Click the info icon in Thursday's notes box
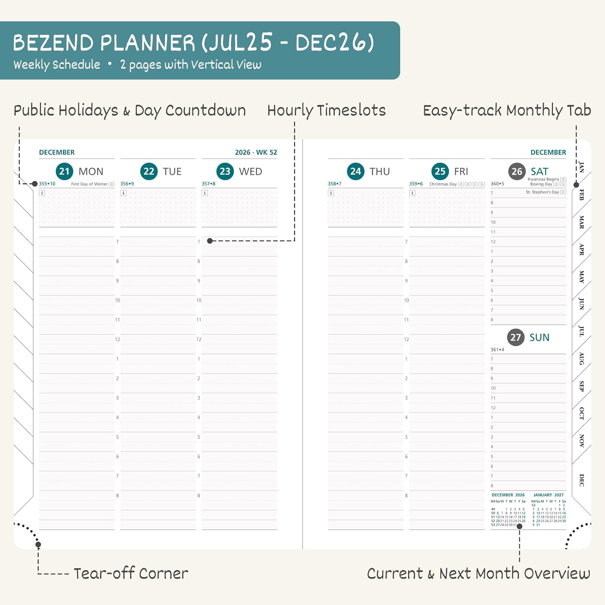 [331, 193]
